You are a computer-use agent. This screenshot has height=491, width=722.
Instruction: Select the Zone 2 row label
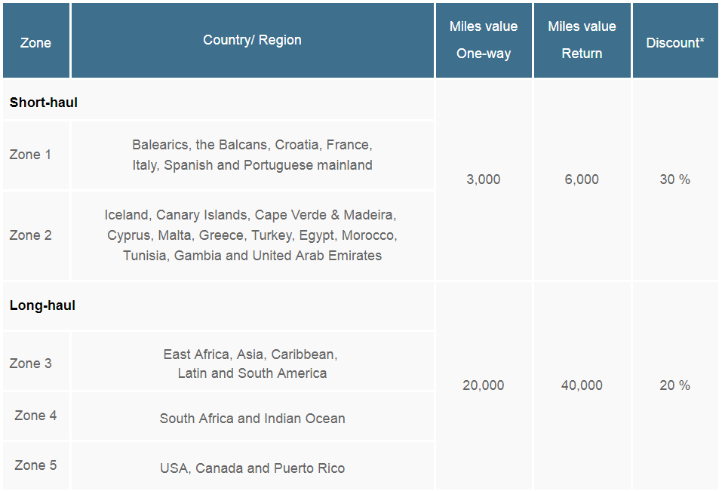tap(30, 235)
